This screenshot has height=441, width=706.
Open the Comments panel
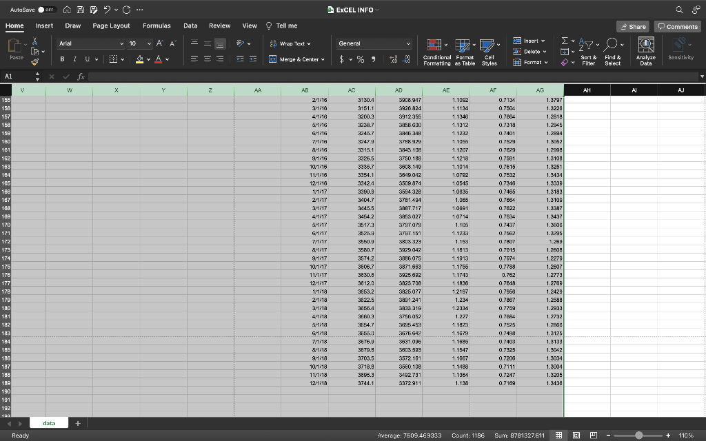[x=676, y=26]
